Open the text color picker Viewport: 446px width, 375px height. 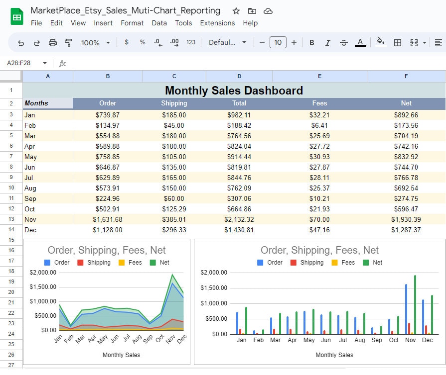[360, 43]
